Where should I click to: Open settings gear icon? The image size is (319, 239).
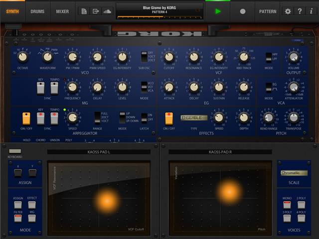pos(288,11)
